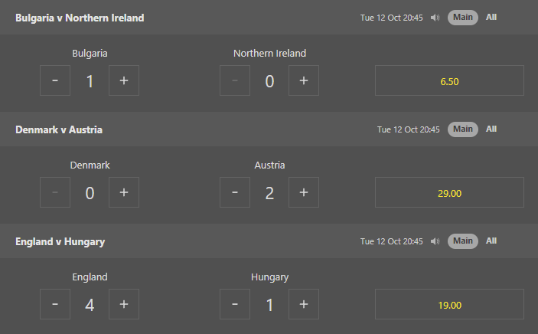Screen dimensions: 538x334
Task: Decrease England's score with minus button
Action: (x=55, y=304)
